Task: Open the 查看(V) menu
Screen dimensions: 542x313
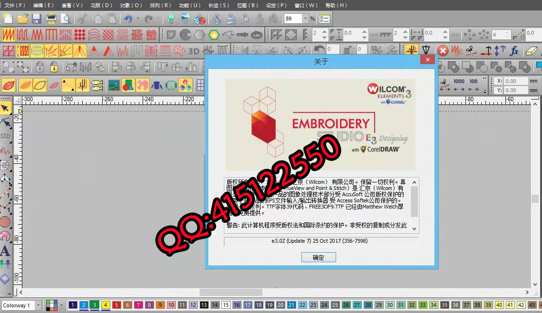Action: 72,6
